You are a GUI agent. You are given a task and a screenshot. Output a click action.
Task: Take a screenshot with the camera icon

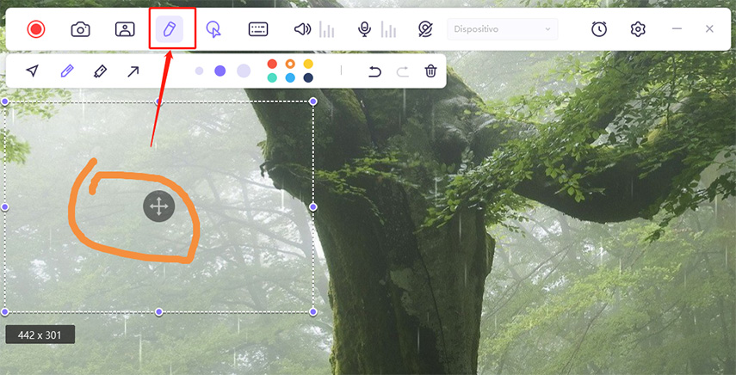coord(81,29)
